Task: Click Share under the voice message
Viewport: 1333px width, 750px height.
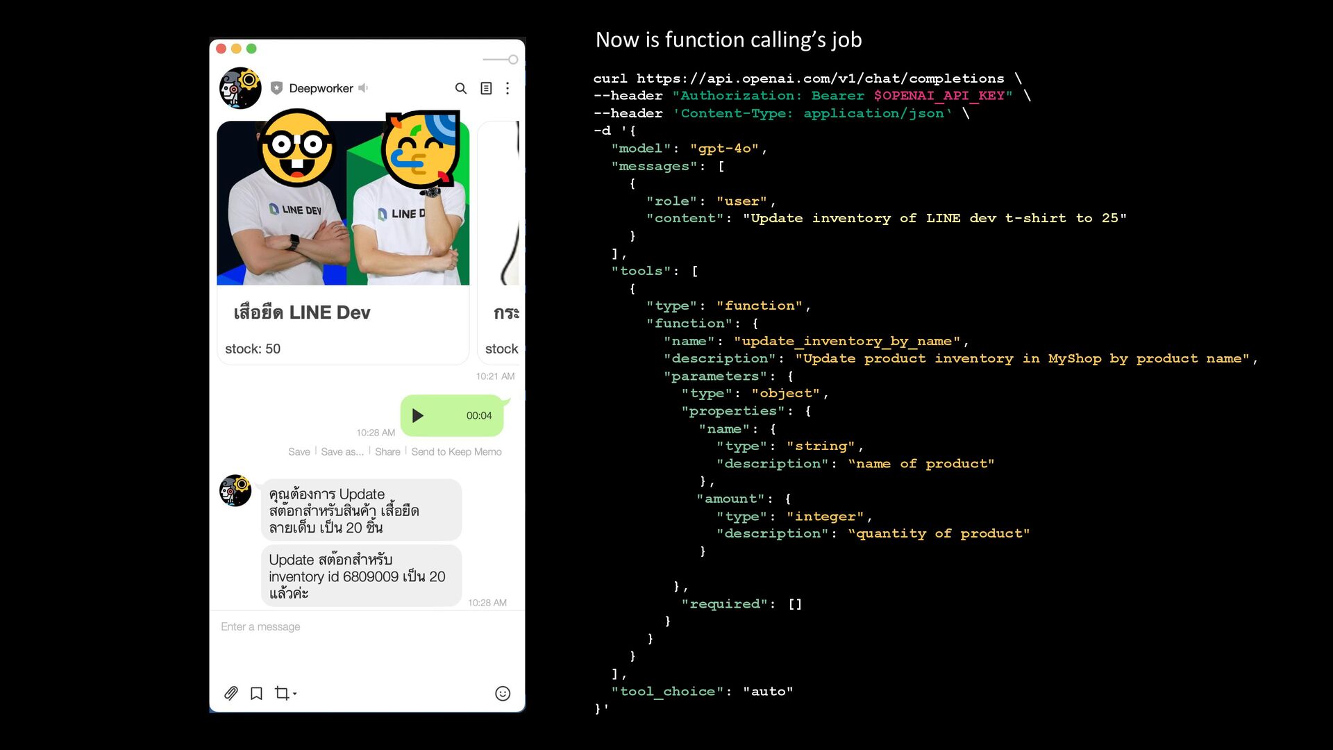Action: point(387,451)
